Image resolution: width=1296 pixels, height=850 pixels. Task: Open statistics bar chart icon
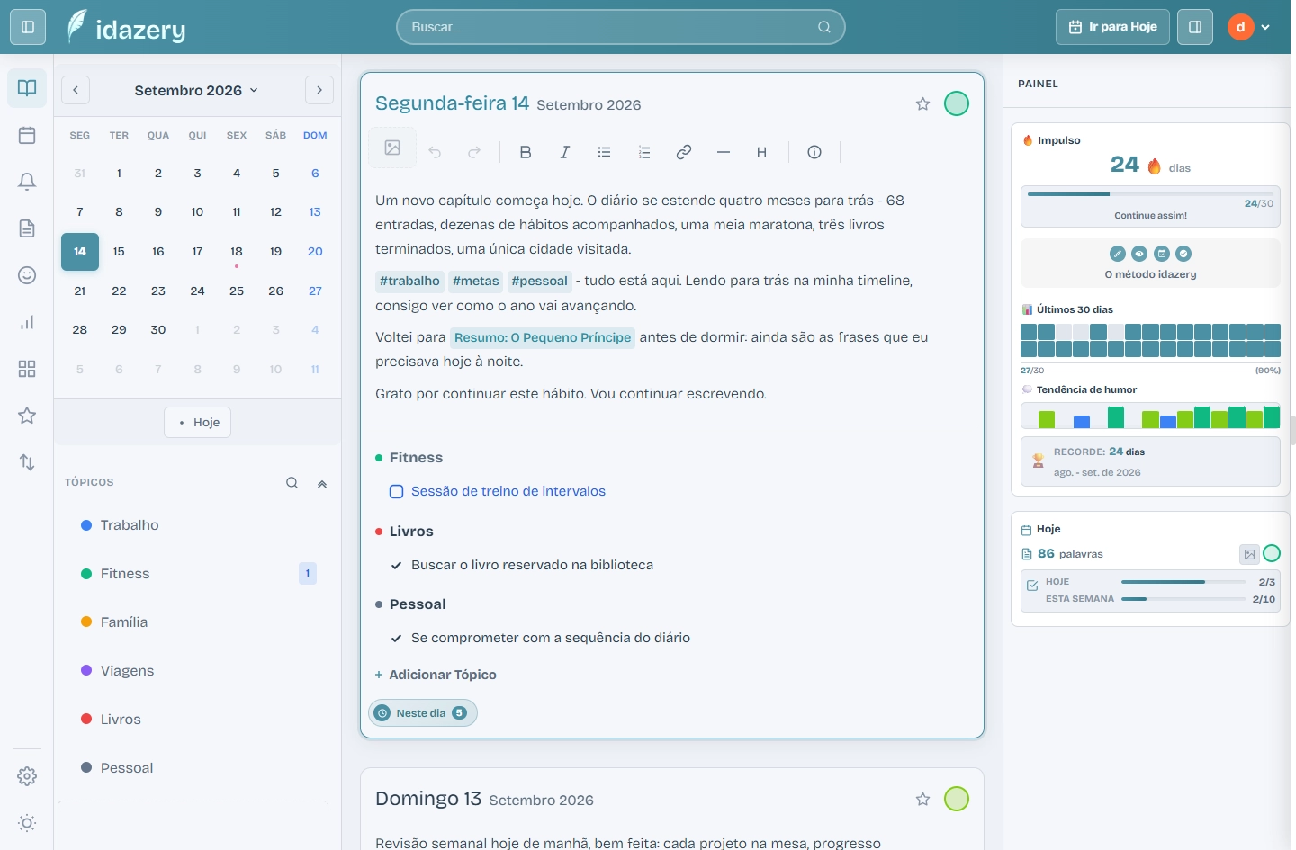27,322
